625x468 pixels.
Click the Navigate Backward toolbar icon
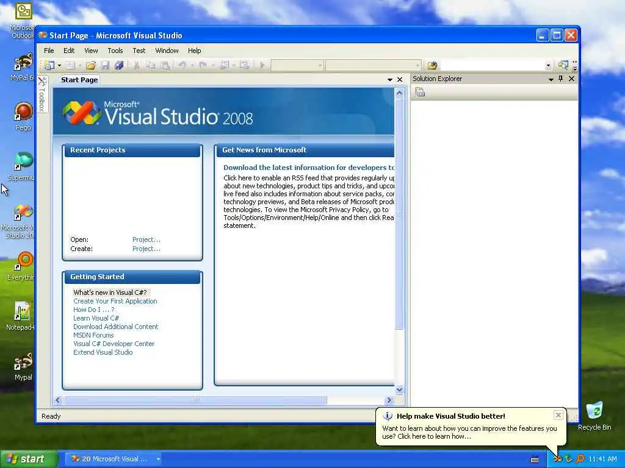(x=225, y=65)
